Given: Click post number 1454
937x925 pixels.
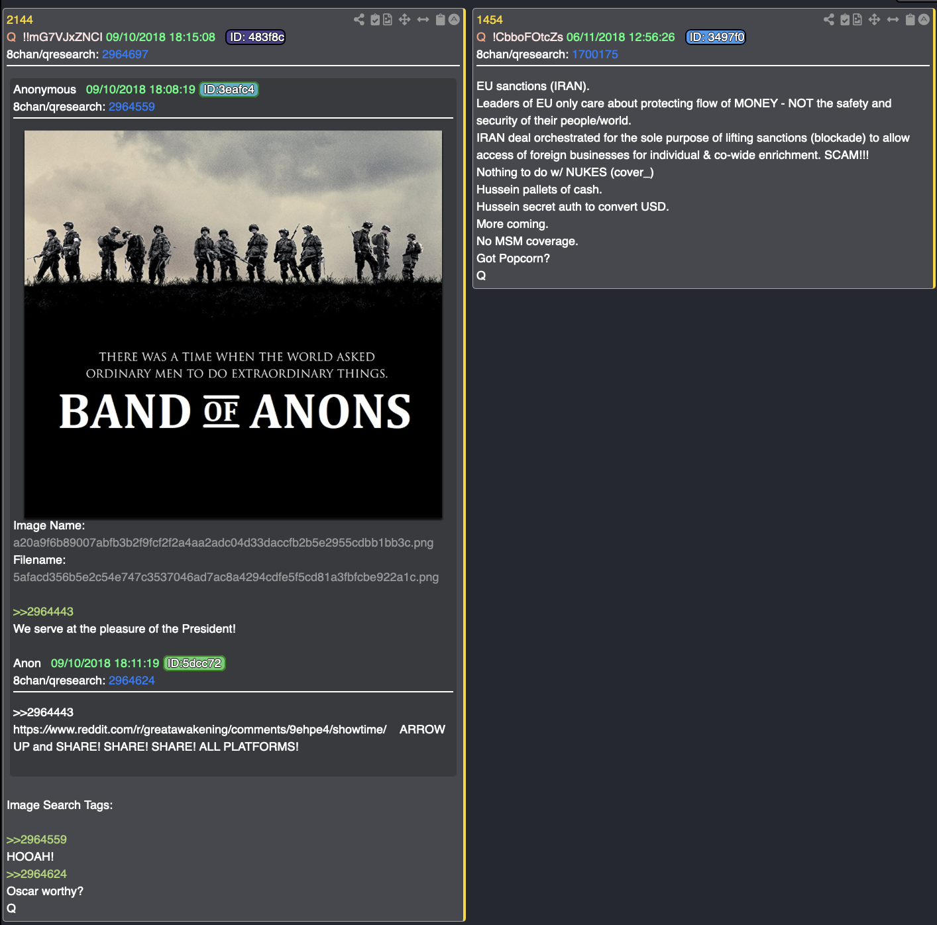Looking at the screenshot, I should [x=490, y=20].
